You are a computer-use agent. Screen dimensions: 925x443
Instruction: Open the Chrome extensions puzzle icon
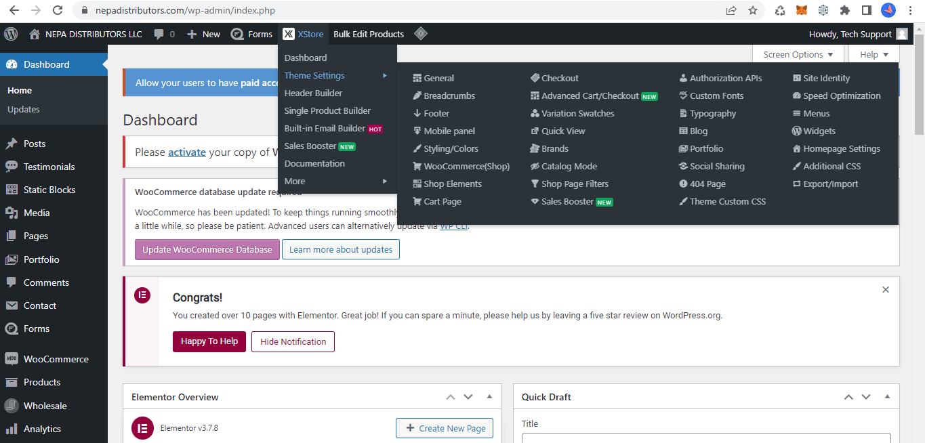click(x=845, y=10)
